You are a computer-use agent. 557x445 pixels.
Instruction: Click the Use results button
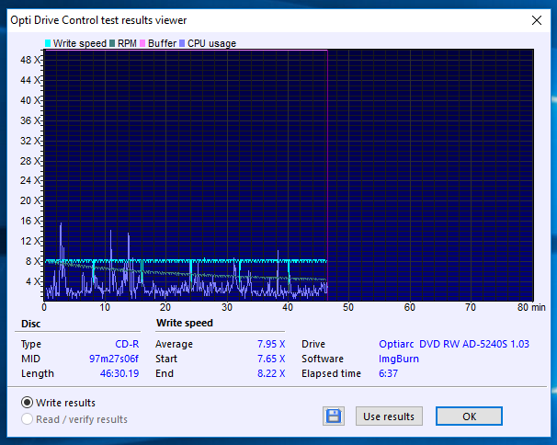[x=389, y=416]
